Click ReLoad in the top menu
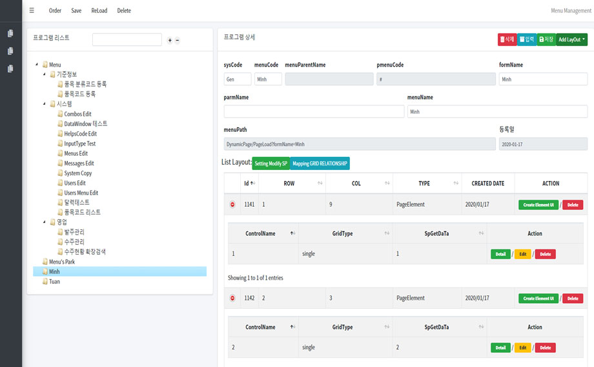 click(x=99, y=10)
